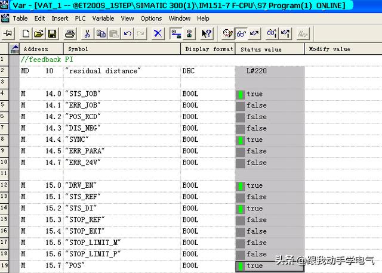
Task: Open the Help menu
Action: point(203,18)
